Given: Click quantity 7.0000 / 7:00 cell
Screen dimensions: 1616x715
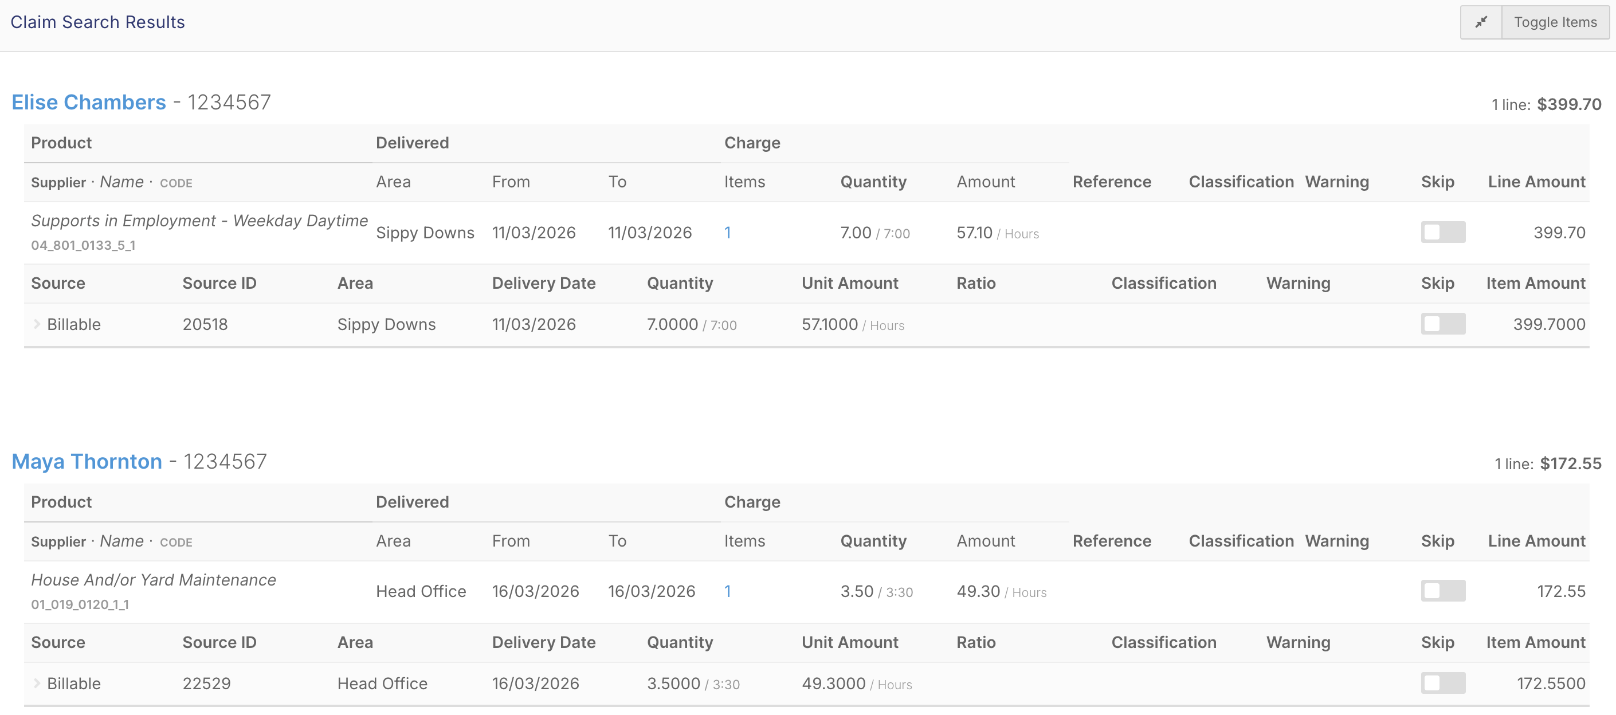Looking at the screenshot, I should [x=692, y=324].
